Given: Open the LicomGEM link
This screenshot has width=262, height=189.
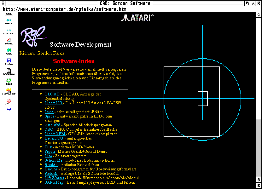Looking at the screenshot, I should point(55,134).
